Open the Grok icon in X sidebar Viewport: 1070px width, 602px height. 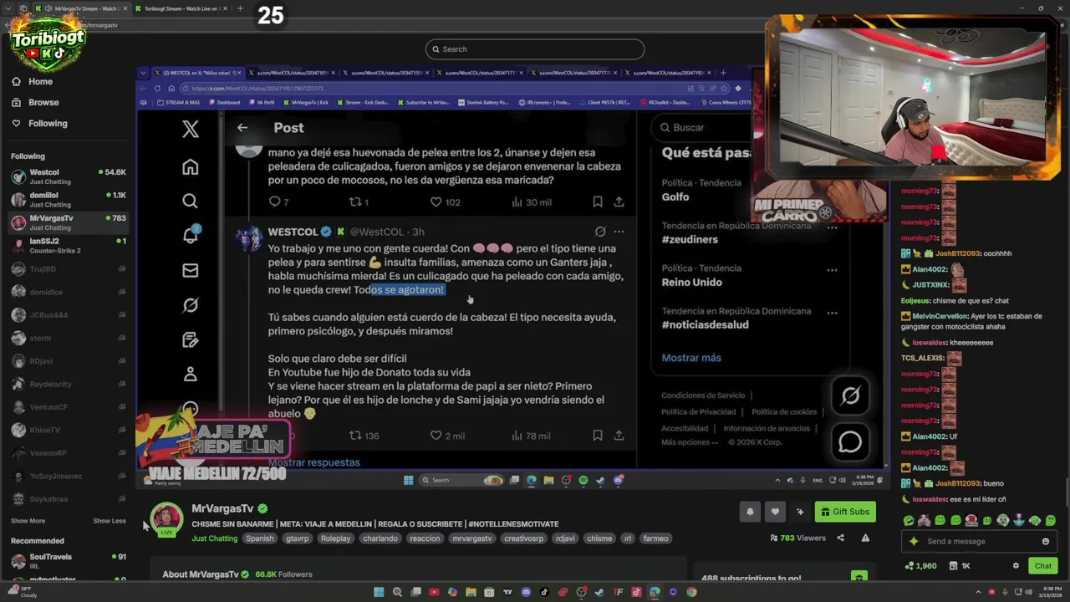[191, 305]
